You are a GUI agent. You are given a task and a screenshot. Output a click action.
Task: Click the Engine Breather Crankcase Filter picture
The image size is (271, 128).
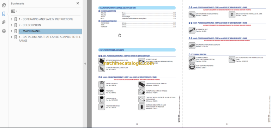click(x=192, y=45)
